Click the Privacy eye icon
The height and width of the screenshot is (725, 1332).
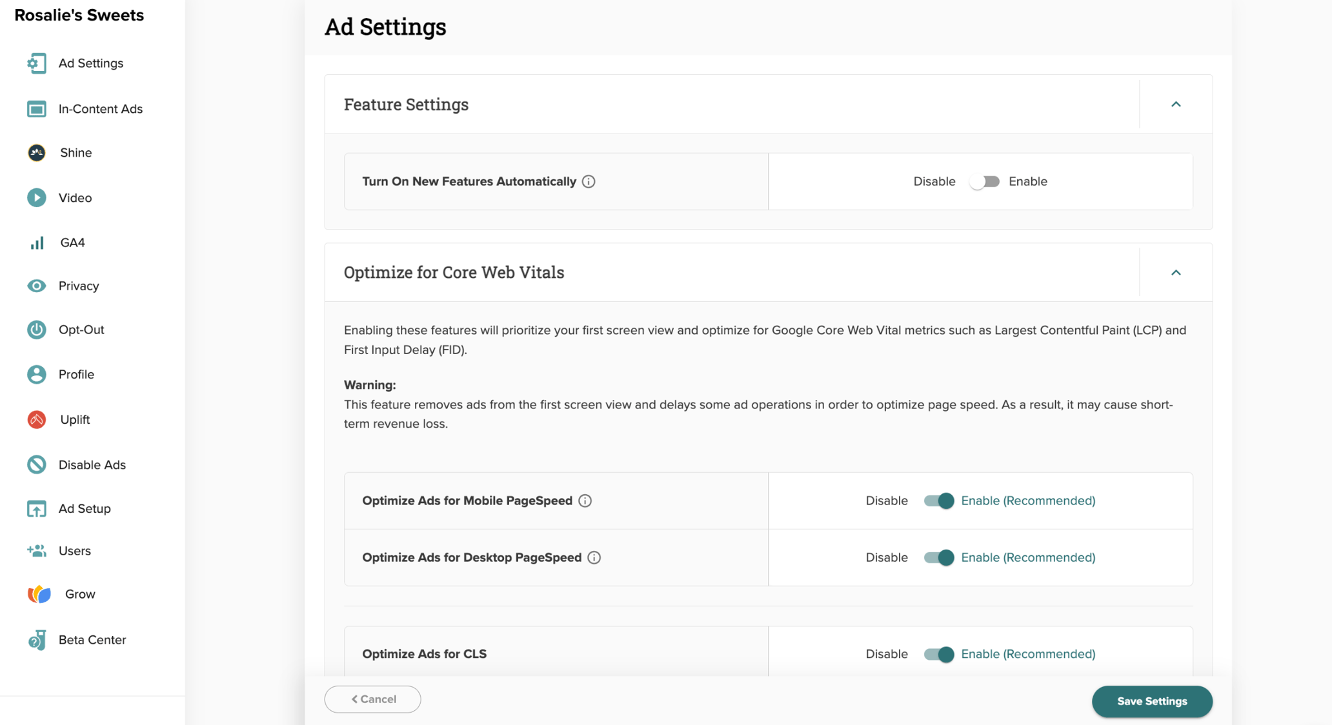click(x=36, y=286)
